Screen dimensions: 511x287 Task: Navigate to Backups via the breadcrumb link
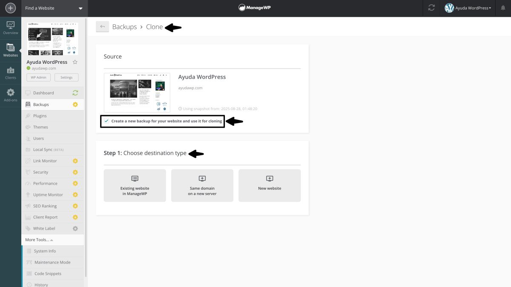124,26
